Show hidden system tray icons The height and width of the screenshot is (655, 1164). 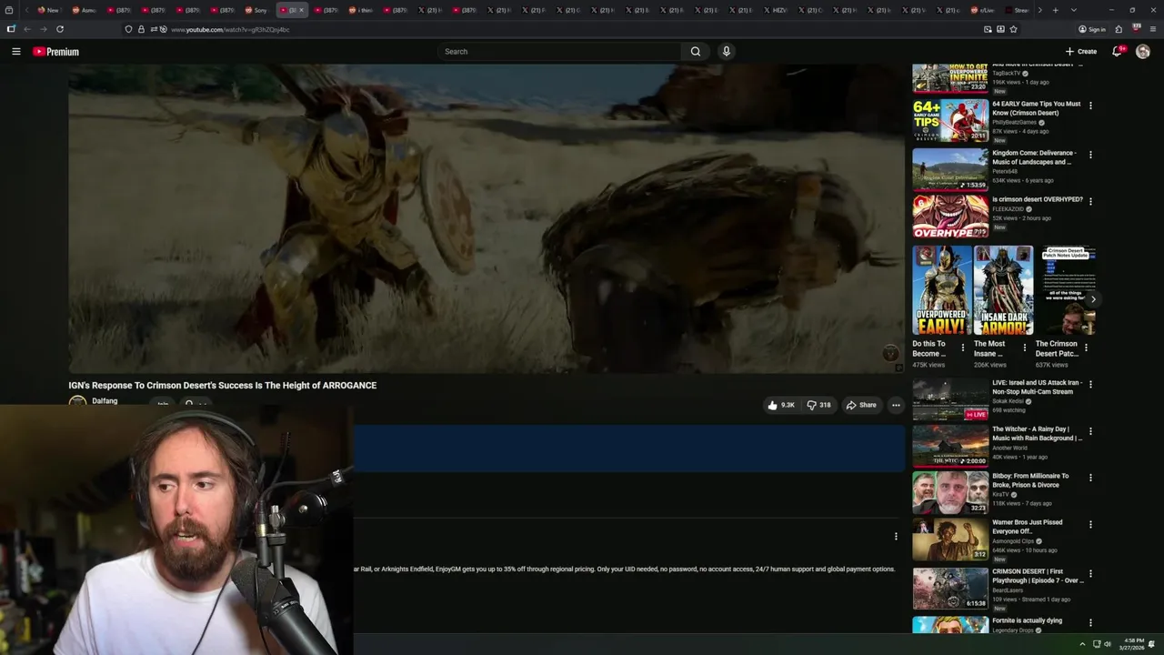pyautogui.click(x=1082, y=644)
